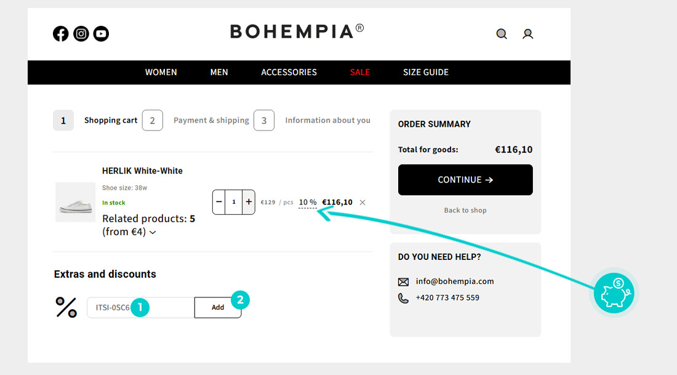Increase quantity with the plus button
677x375 pixels.
coord(249,202)
